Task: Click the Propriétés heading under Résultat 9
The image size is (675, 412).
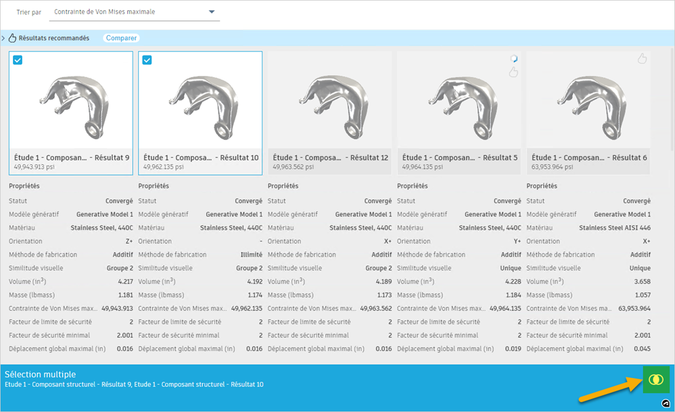Action: click(24, 186)
